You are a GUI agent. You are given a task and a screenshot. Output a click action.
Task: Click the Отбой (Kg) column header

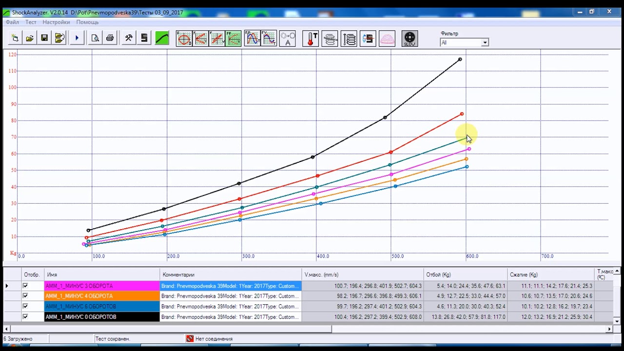465,274
